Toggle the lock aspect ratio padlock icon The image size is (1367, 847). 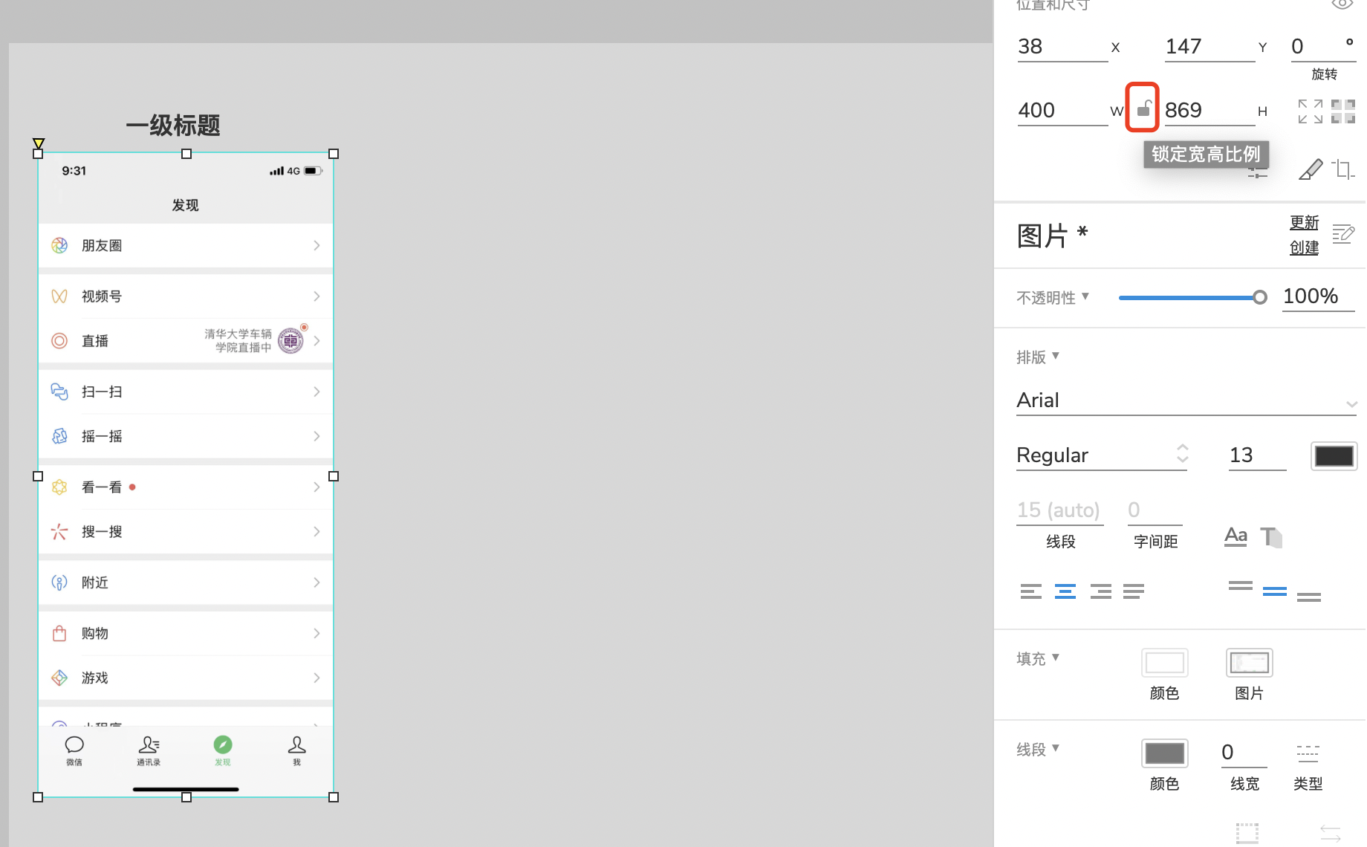point(1143,109)
